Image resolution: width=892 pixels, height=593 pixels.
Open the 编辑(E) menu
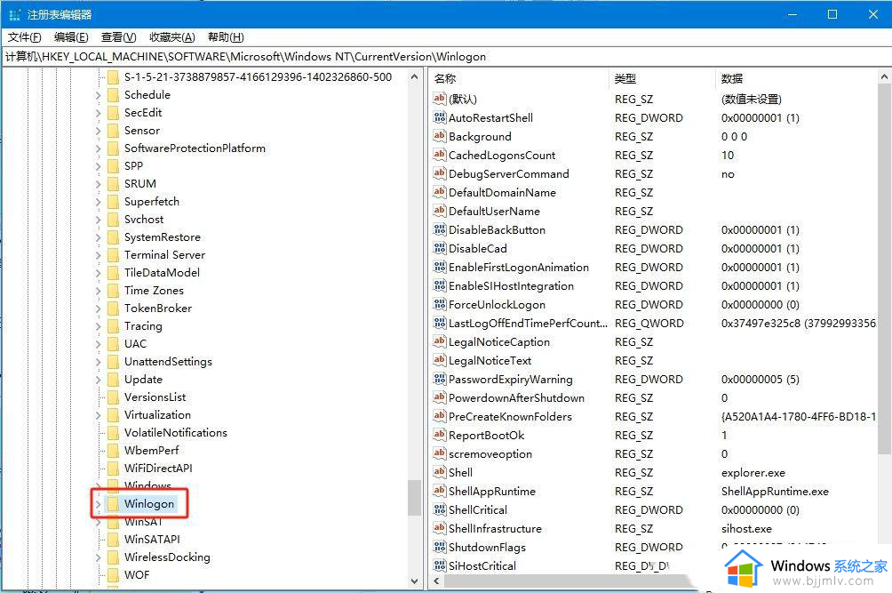(71, 37)
